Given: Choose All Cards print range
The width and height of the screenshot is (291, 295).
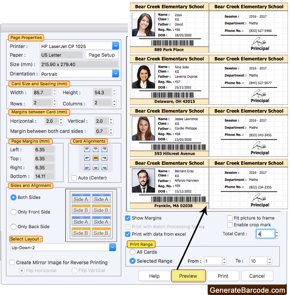Looking at the screenshot, I should coord(133,252).
